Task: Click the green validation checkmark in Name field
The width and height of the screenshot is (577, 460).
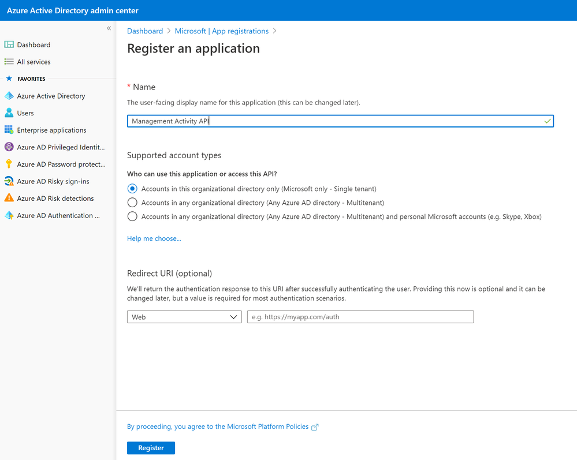Action: [x=548, y=121]
